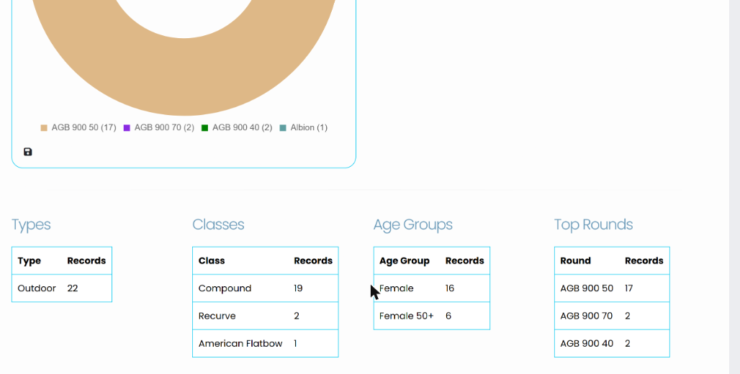Select AGB 900 50 in Top Rounds table
Viewport: 740px width, 374px height.
coord(612,288)
